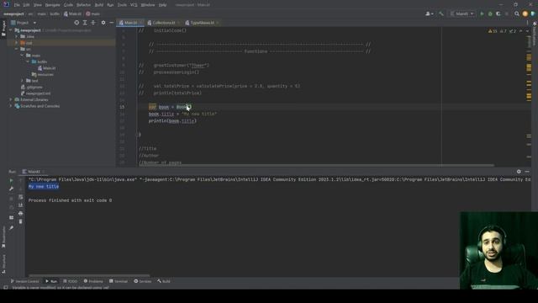
Task: Open the run configuration Main.kt dropdown
Action: click(x=462, y=13)
